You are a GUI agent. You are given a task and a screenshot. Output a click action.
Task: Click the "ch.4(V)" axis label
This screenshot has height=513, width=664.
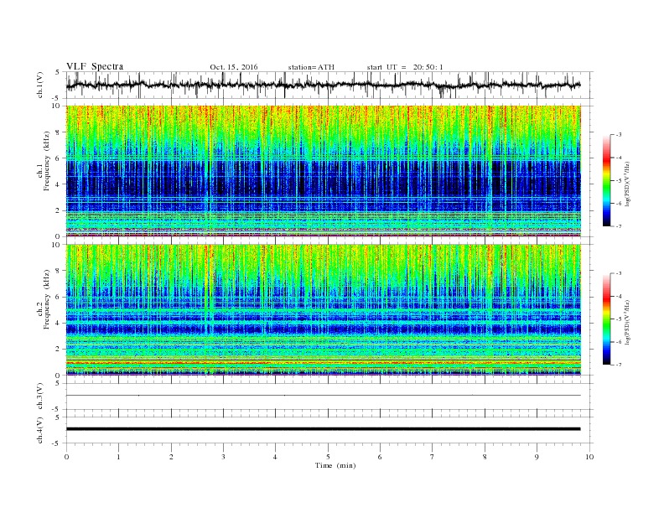coord(40,430)
